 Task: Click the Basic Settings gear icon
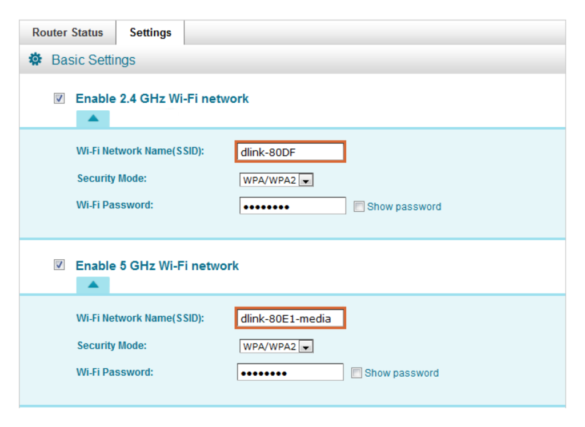pos(35,59)
